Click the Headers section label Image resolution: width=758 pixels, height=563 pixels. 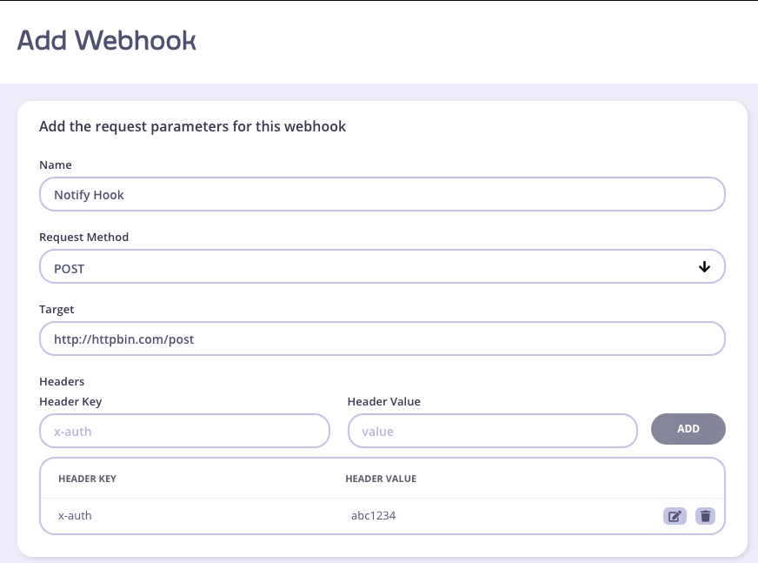[62, 381]
